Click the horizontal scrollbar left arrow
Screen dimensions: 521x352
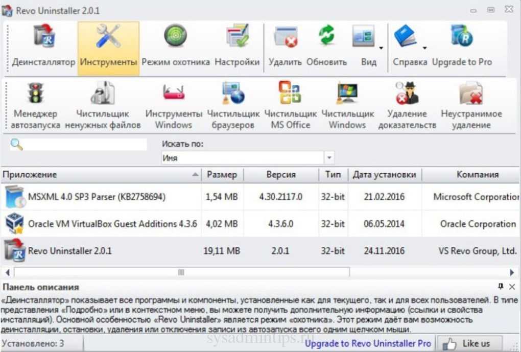coord(7,273)
